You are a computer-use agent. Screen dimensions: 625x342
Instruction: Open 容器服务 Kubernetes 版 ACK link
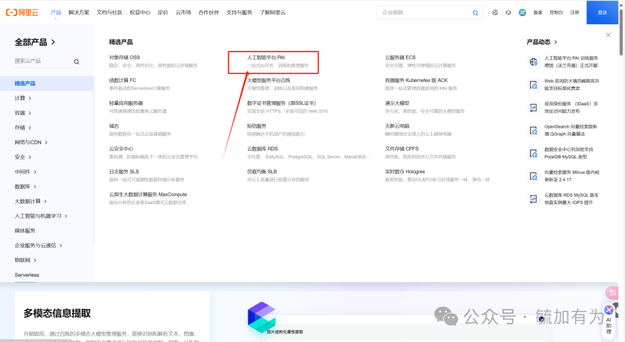(416, 80)
